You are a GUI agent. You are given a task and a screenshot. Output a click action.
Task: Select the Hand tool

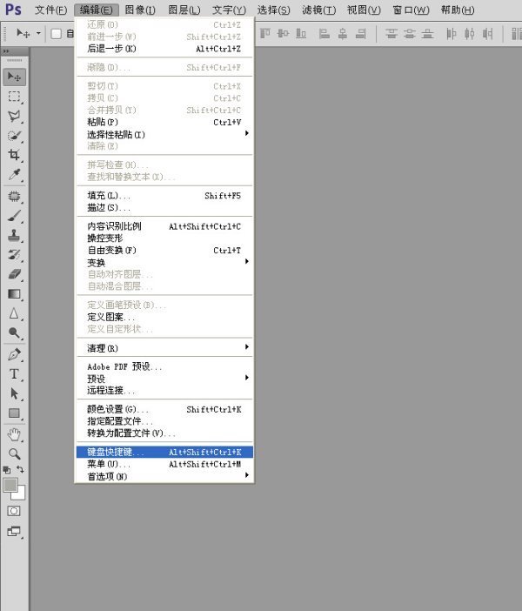pos(15,434)
